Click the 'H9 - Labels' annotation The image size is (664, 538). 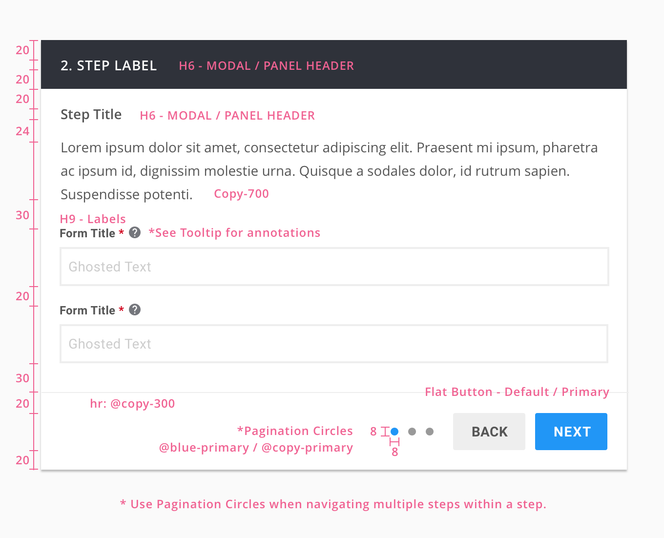tap(93, 219)
